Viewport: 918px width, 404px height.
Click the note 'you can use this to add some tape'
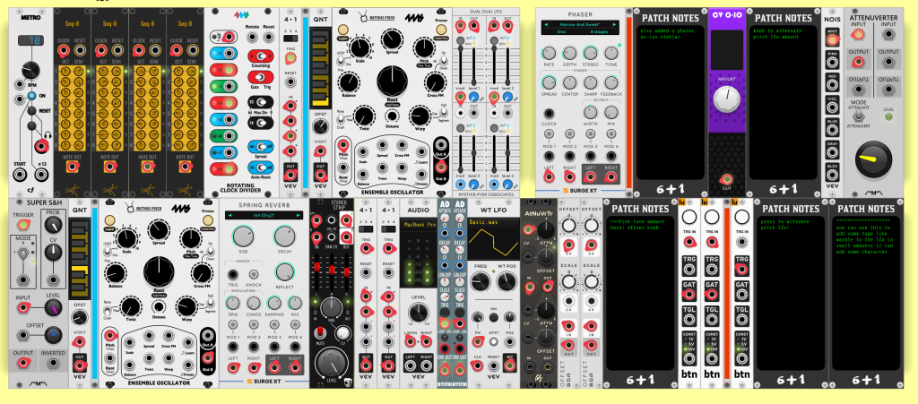tap(865, 235)
